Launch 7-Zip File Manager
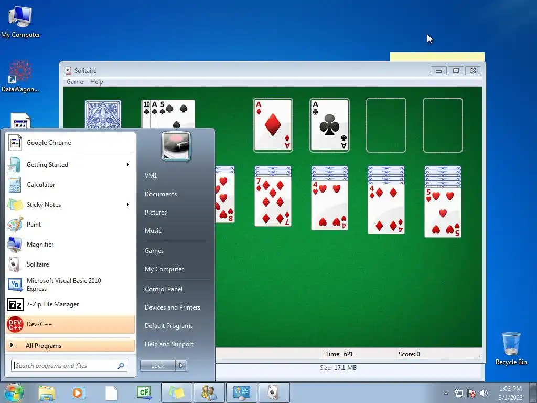537x403 pixels. point(70,304)
